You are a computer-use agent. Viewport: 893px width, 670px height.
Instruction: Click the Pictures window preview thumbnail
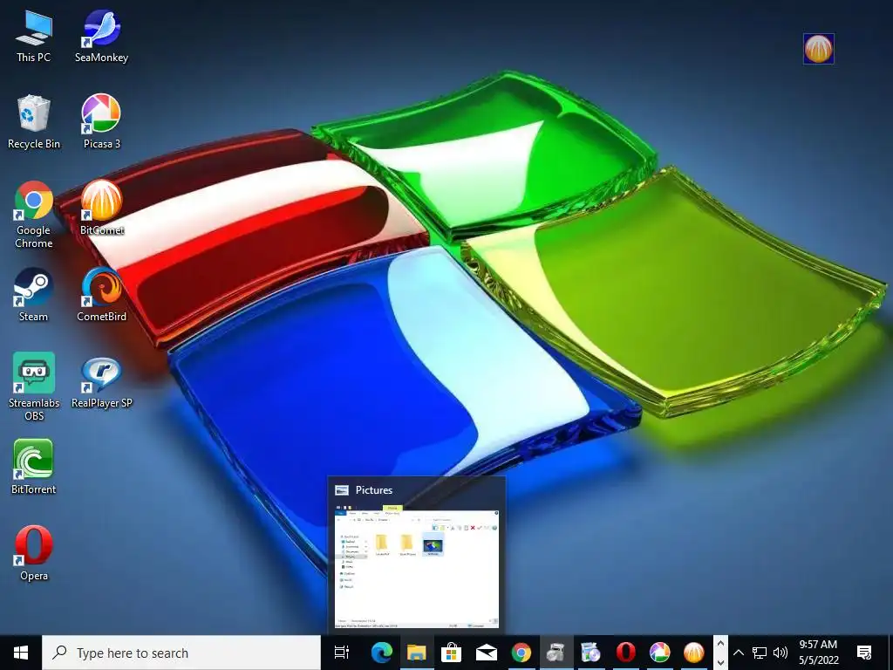(x=416, y=565)
